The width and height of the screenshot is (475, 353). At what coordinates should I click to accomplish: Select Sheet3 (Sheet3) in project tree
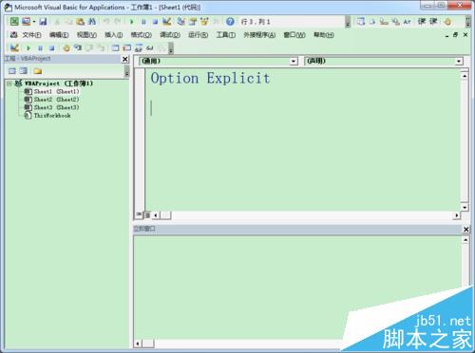[x=51, y=107]
